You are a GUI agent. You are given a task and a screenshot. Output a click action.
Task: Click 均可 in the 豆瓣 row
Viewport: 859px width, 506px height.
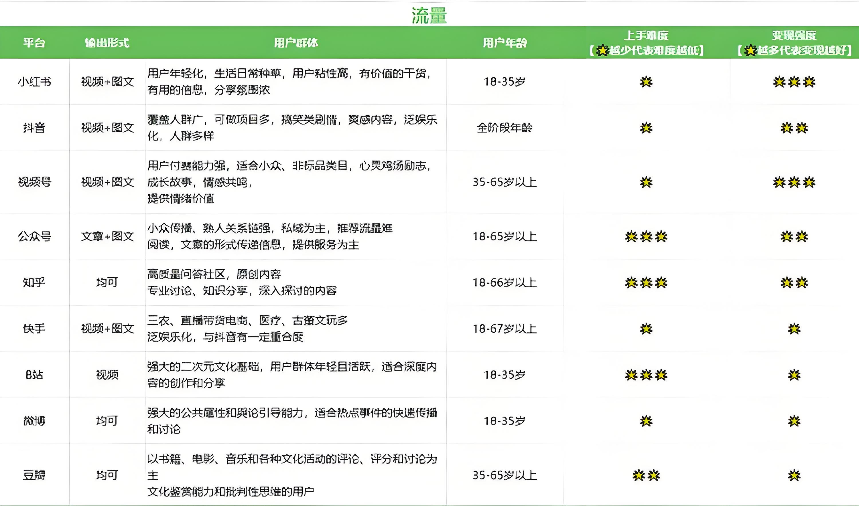pos(107,475)
